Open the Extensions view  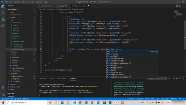pyautogui.click(x=3, y=26)
